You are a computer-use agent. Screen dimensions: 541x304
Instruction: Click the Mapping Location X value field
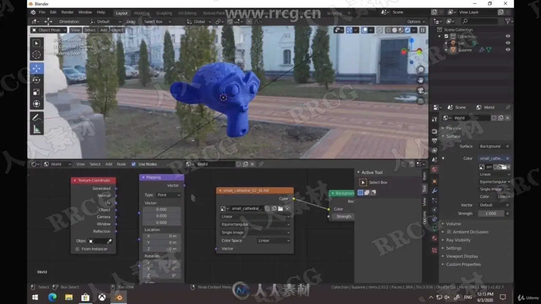click(162, 236)
